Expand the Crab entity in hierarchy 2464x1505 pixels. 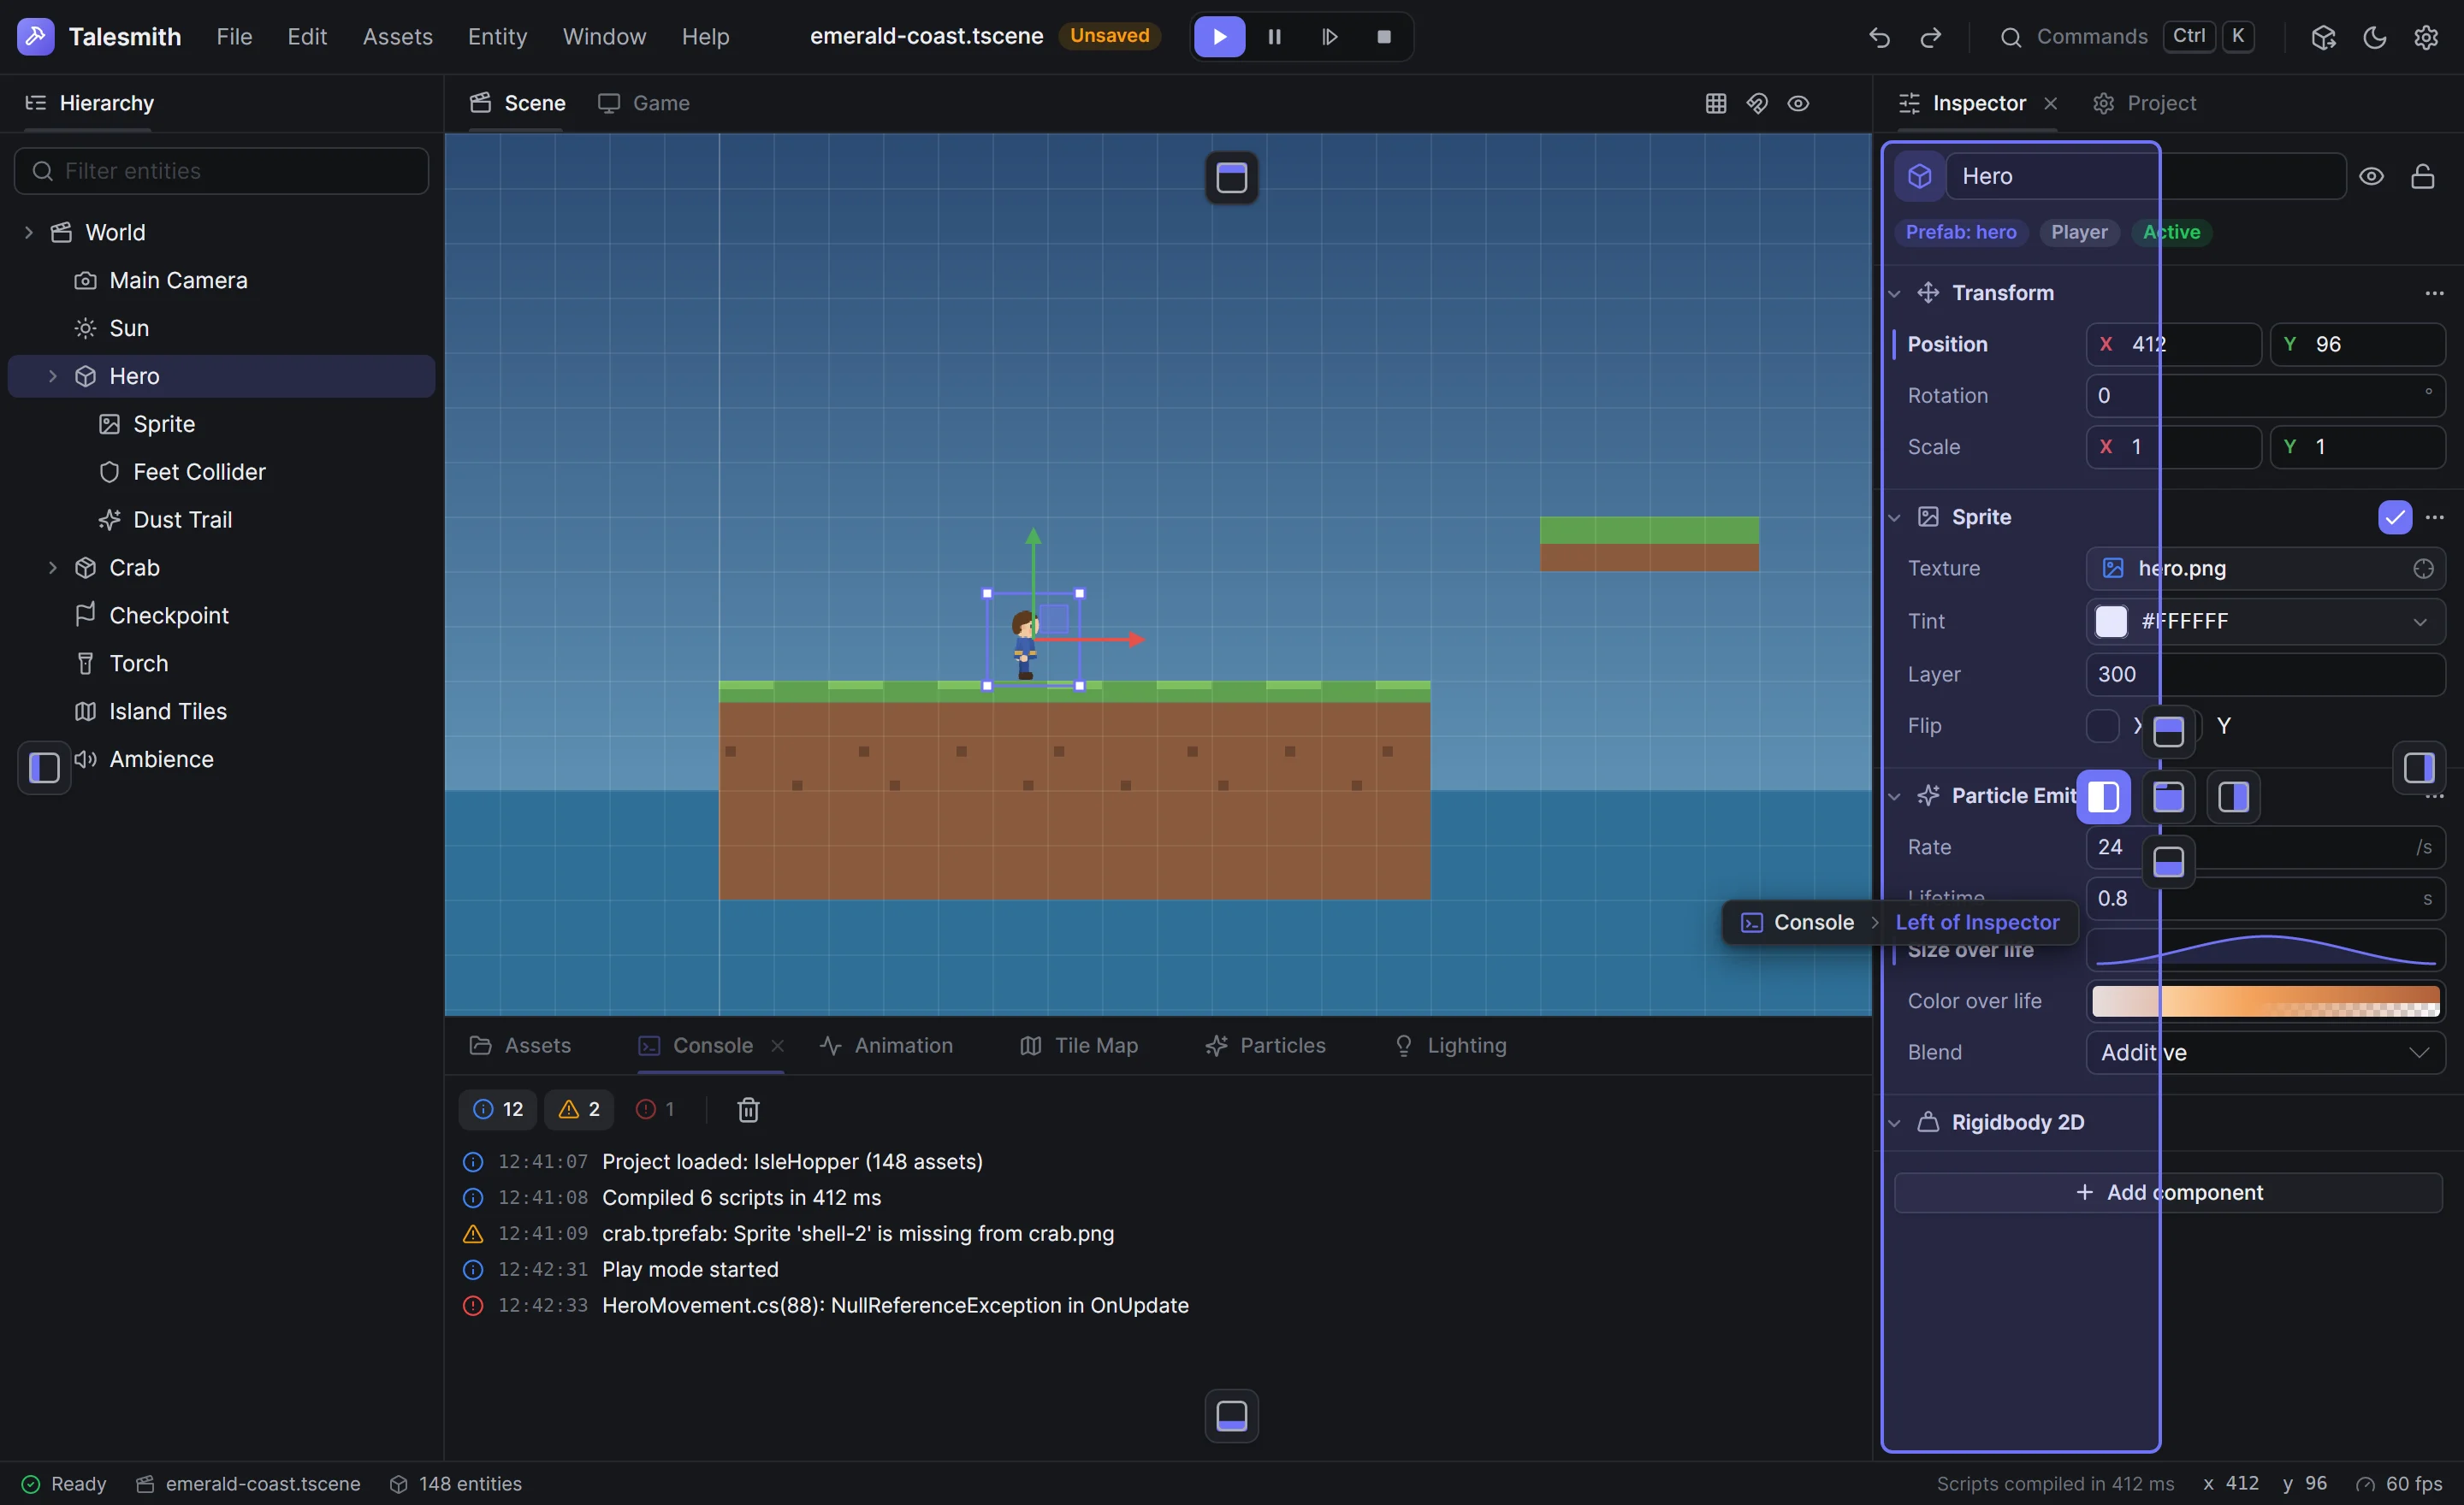(53, 568)
